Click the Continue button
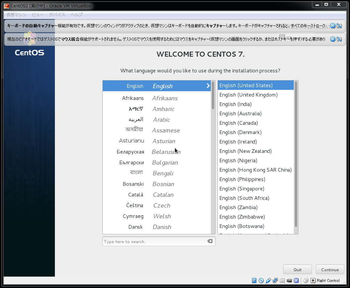The height and width of the screenshot is (288, 350). 330,270
